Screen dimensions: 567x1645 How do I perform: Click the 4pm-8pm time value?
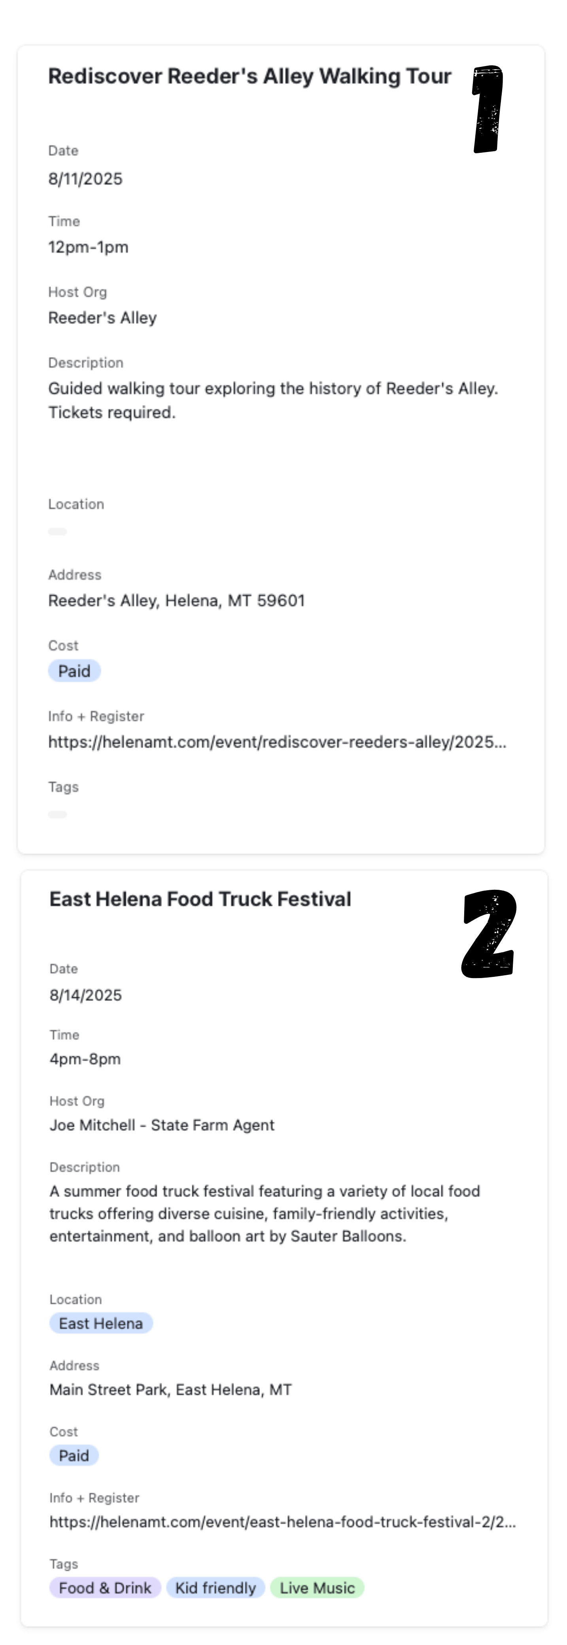click(x=85, y=1059)
